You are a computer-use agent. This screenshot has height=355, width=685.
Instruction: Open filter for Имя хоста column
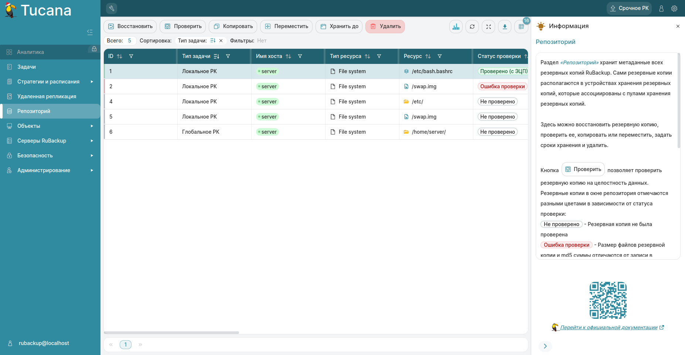(300, 57)
